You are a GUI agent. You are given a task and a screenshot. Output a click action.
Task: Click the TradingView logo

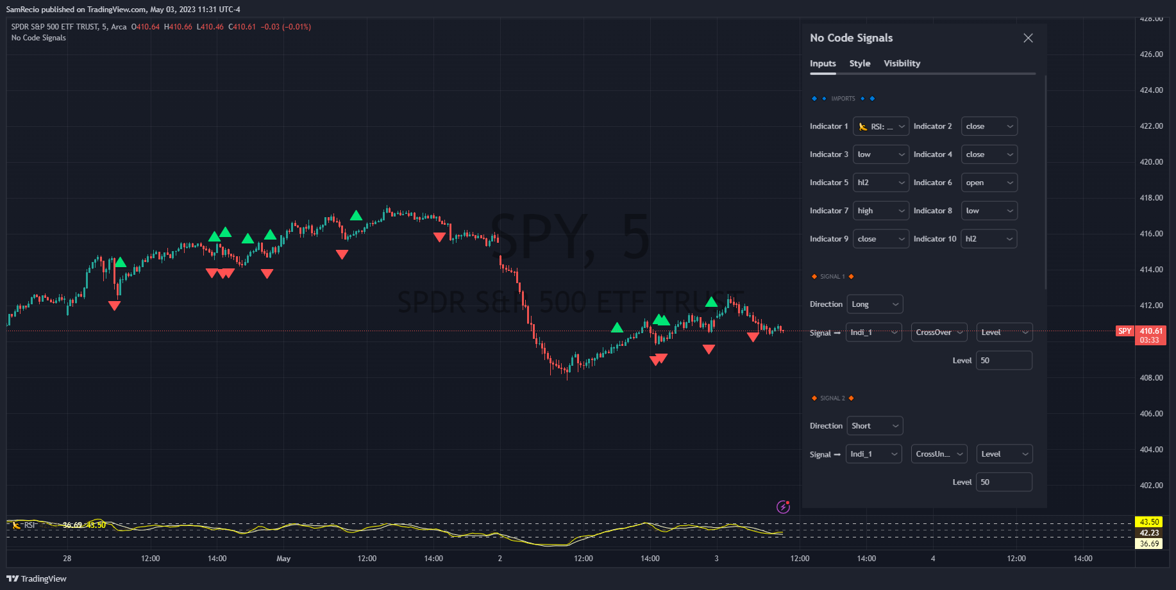[x=37, y=578]
